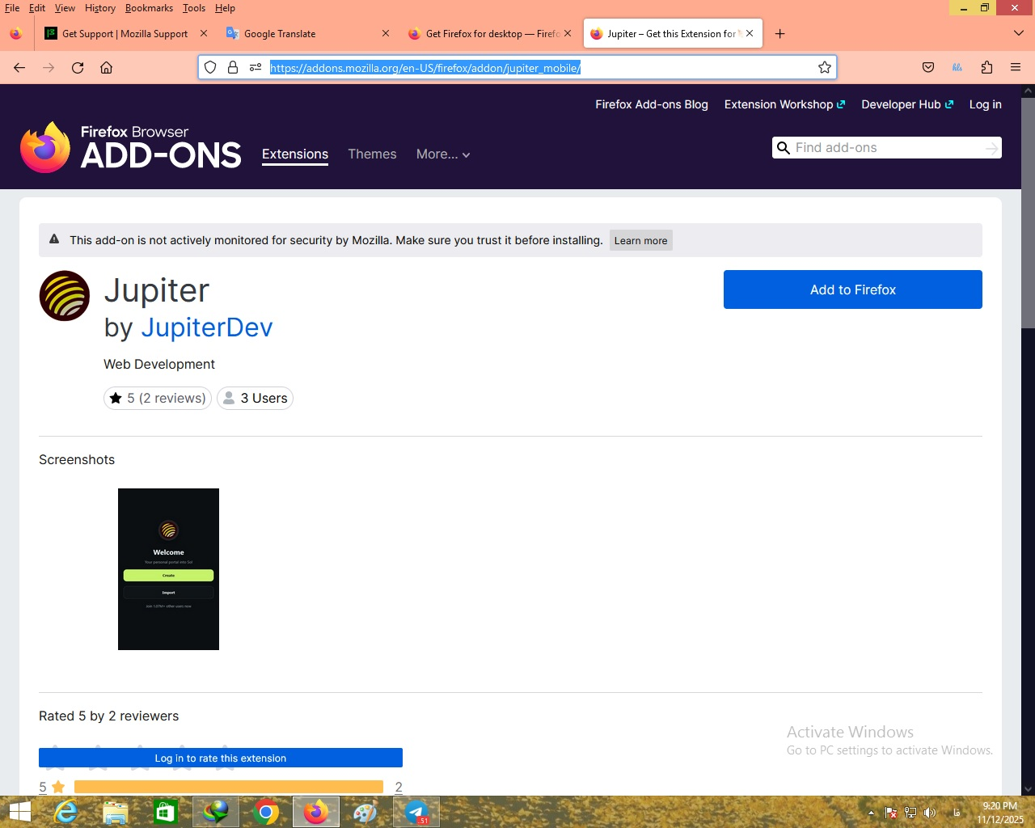Close the Get Support Mozilla Support tab
The image size is (1035, 828).
[204, 34]
